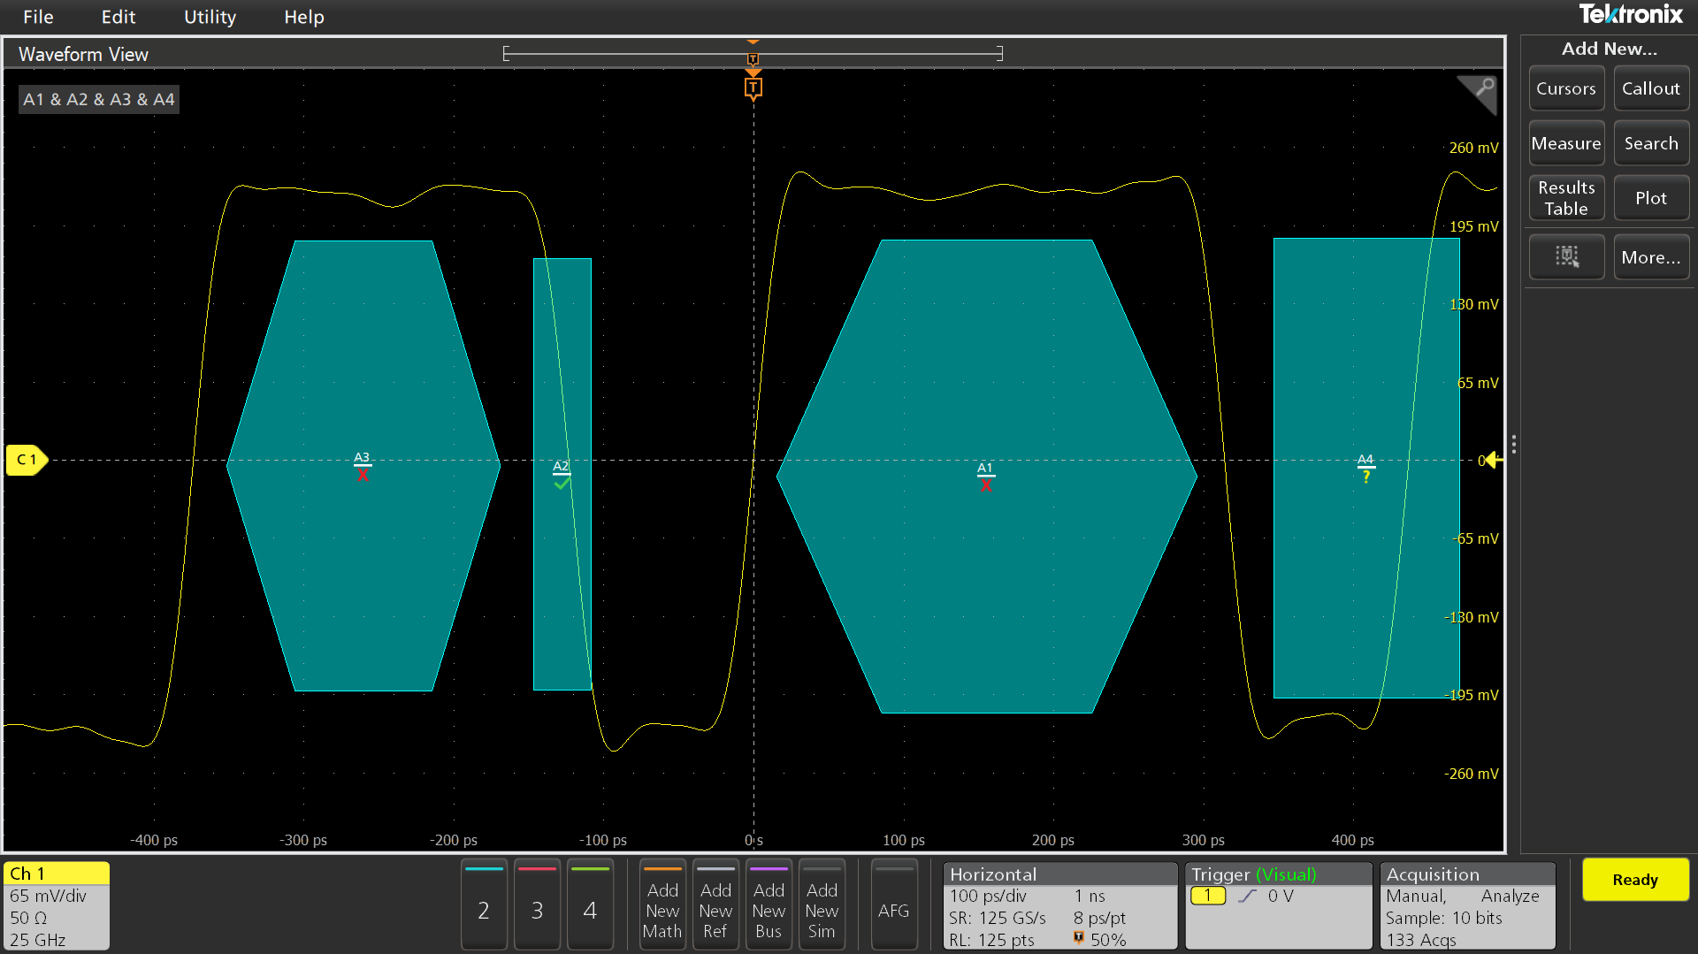Viewport: 1698px width, 954px height.
Task: Open the File menu
Action: pyautogui.click(x=38, y=17)
